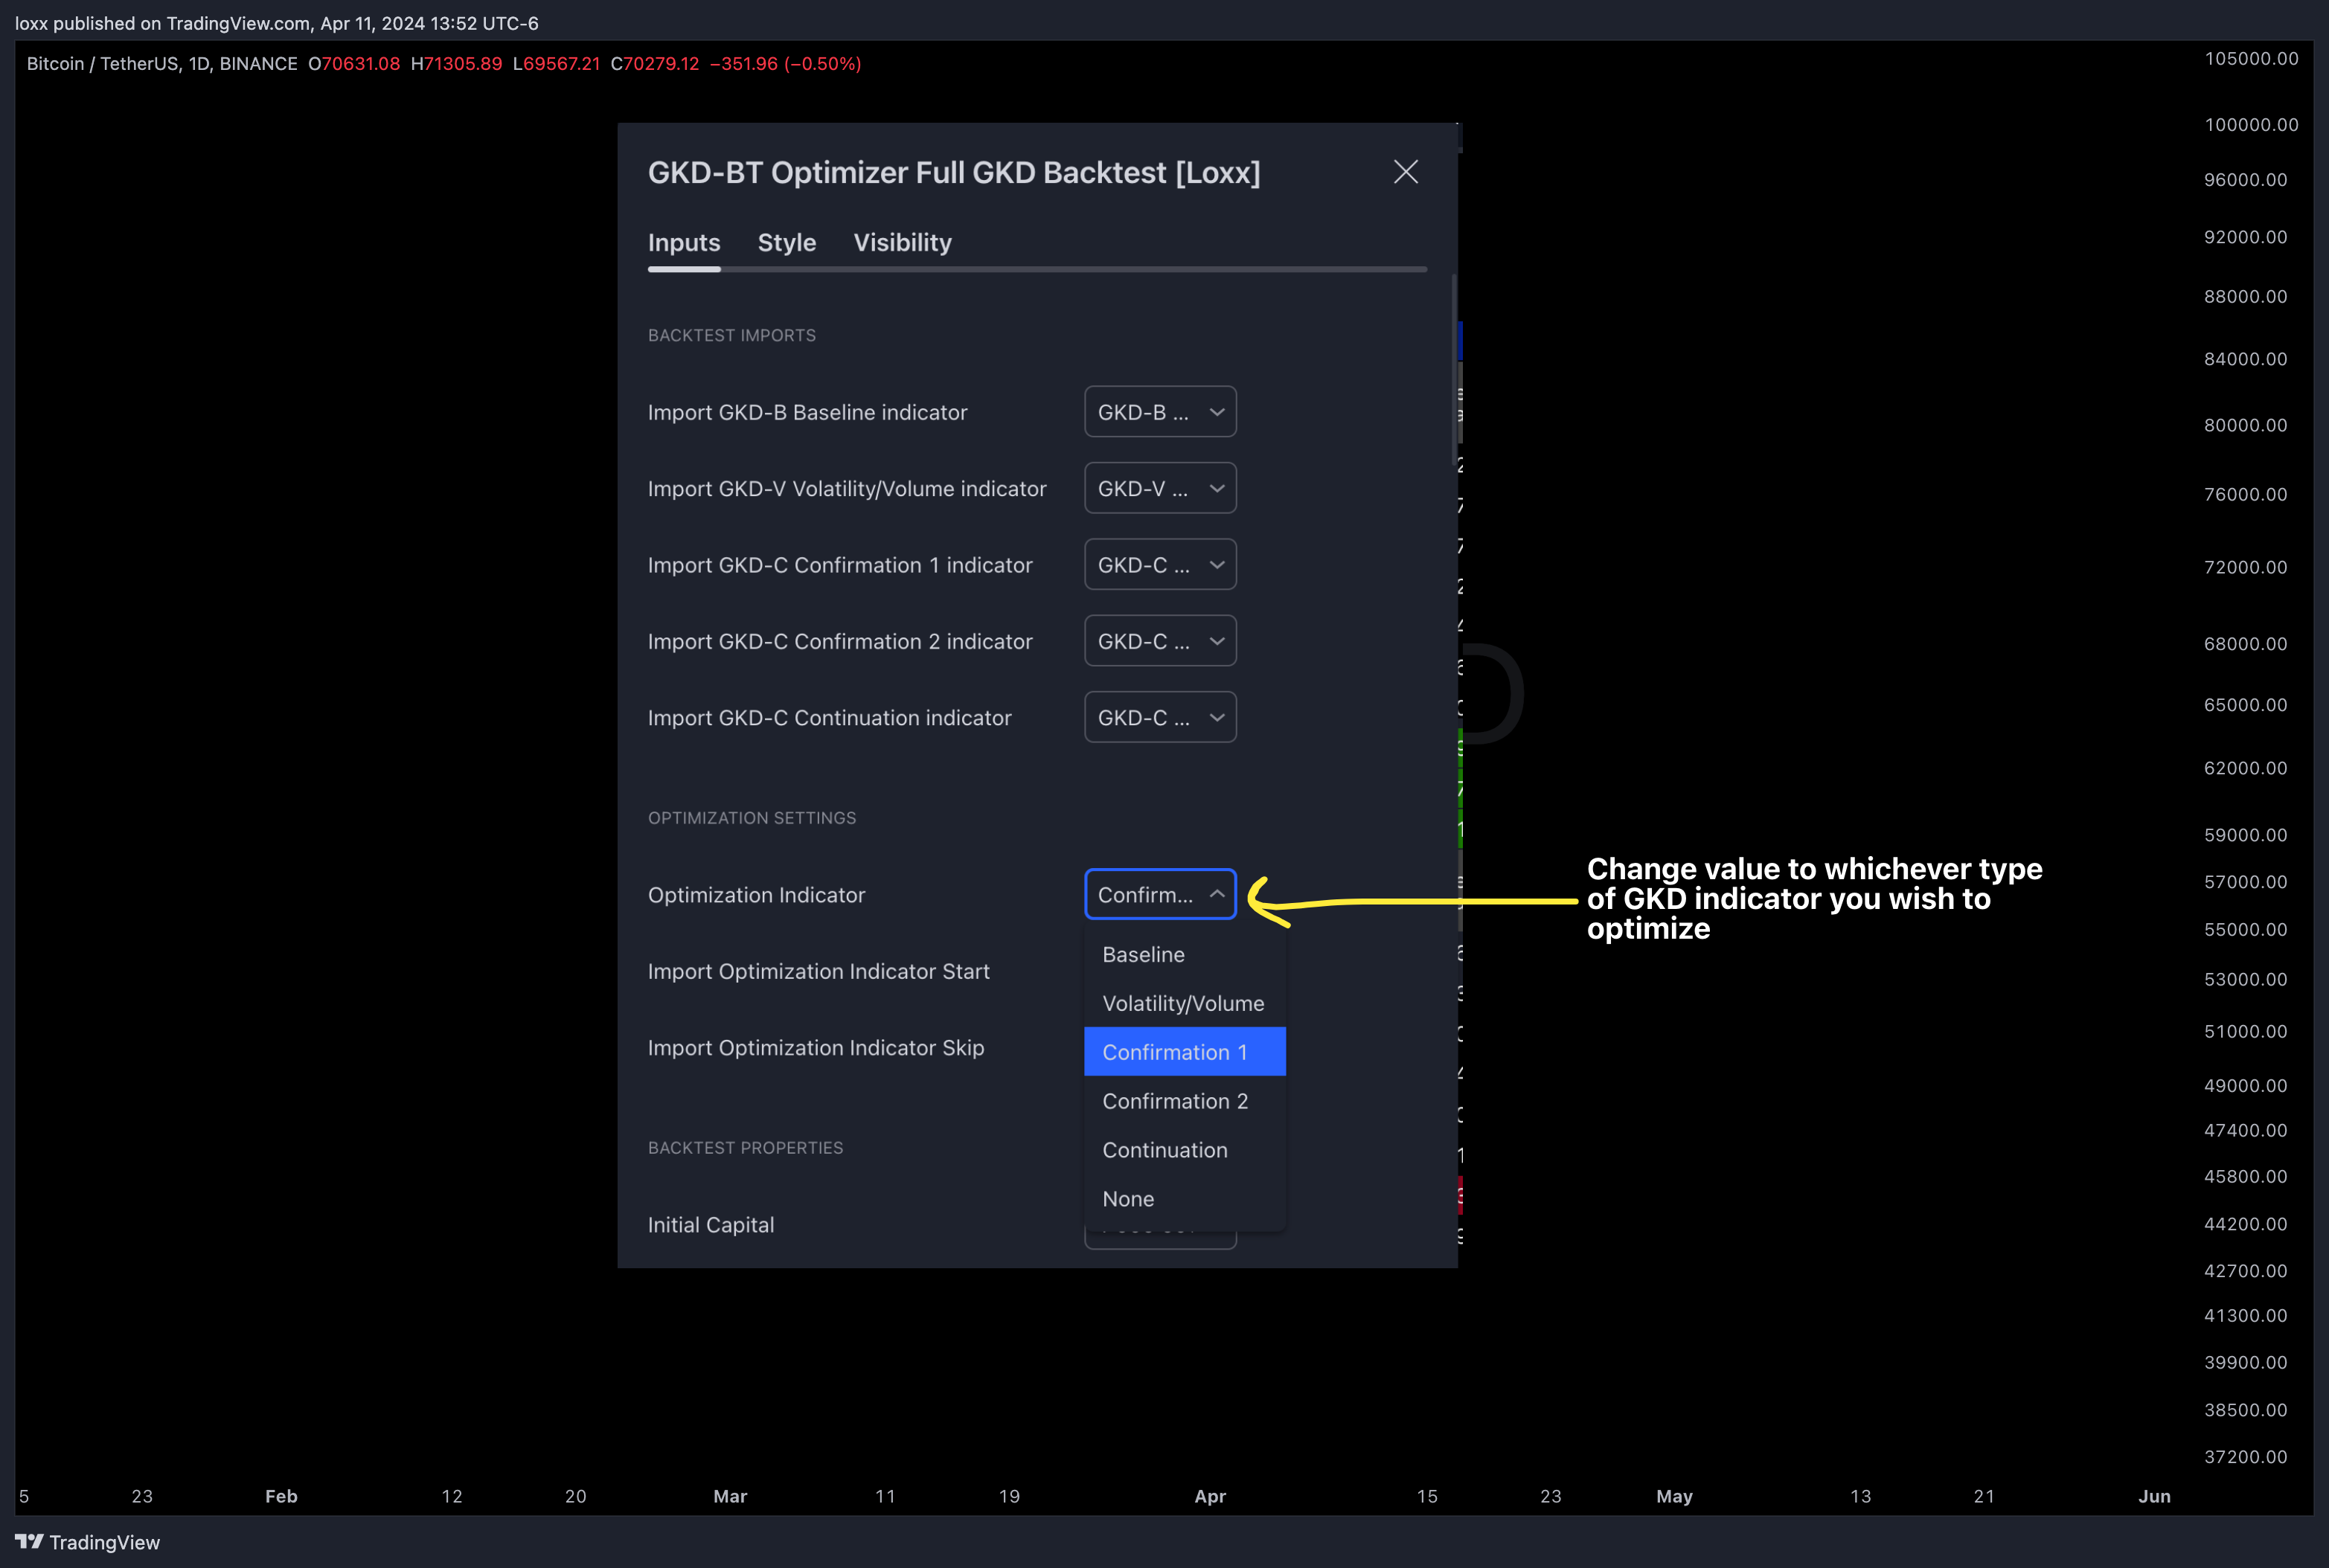This screenshot has width=2329, height=1568.
Task: Select None in the dropdown list
Action: (x=1185, y=1199)
